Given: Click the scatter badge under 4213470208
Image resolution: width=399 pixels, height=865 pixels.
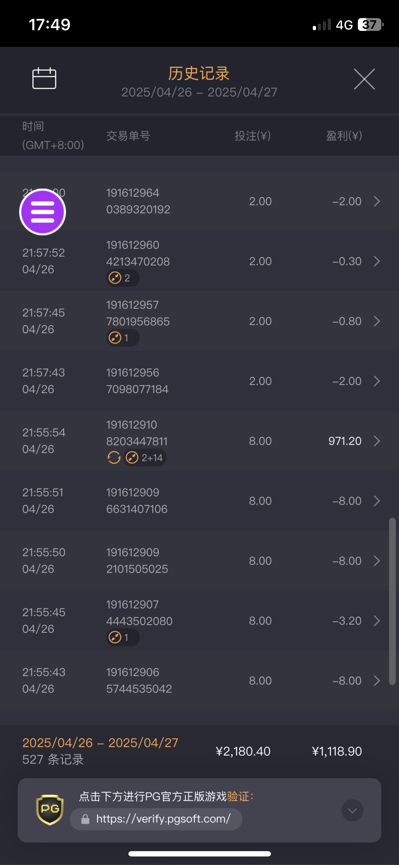Looking at the screenshot, I should 122,278.
